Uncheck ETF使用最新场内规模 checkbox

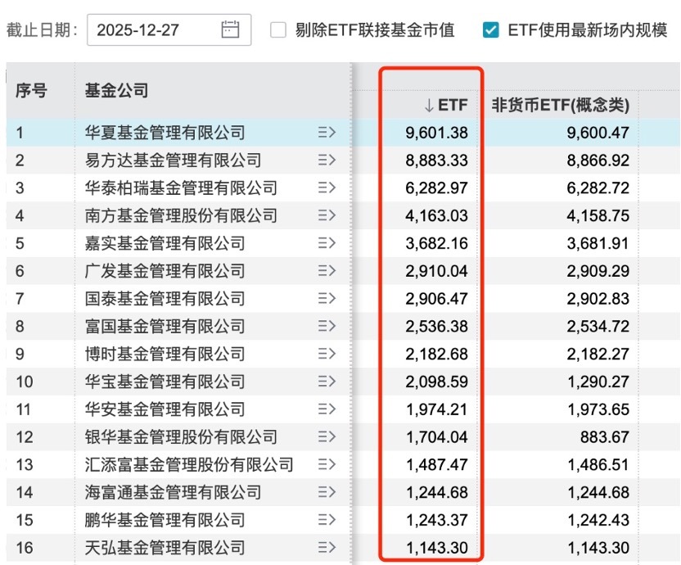click(491, 30)
